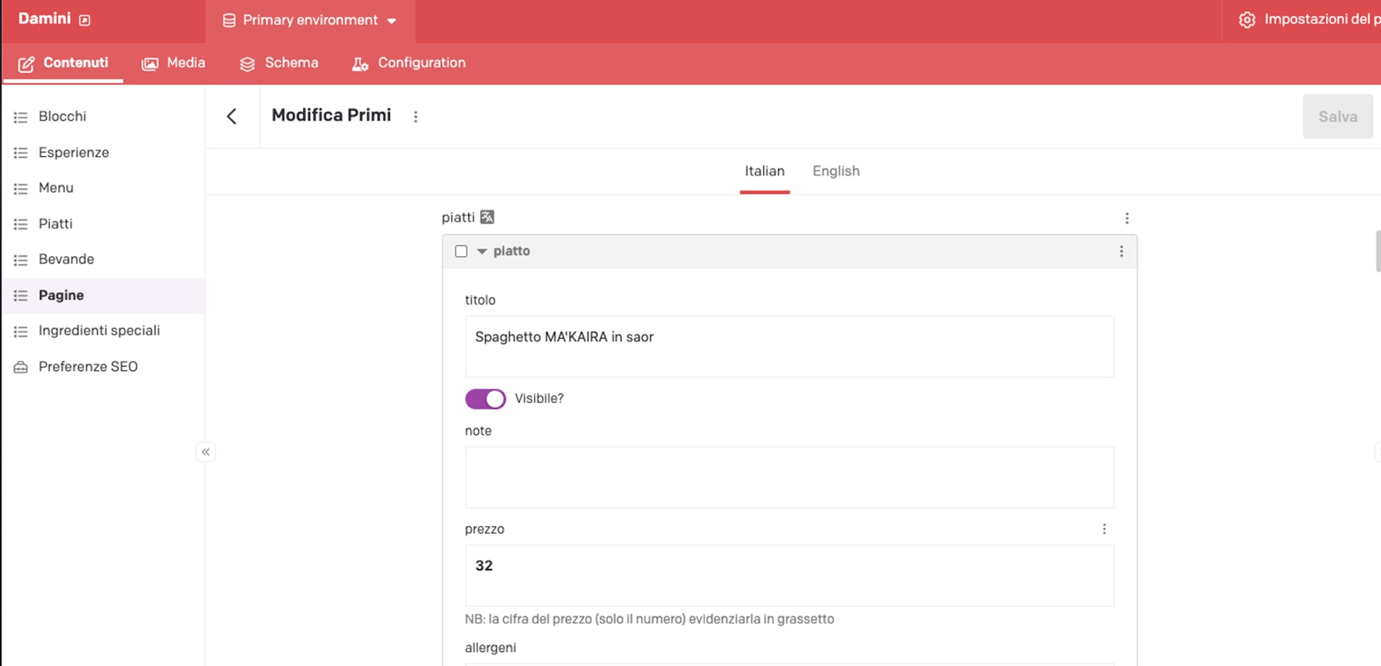Click into the empty note field
This screenshot has width=1381, height=666.
click(x=789, y=478)
